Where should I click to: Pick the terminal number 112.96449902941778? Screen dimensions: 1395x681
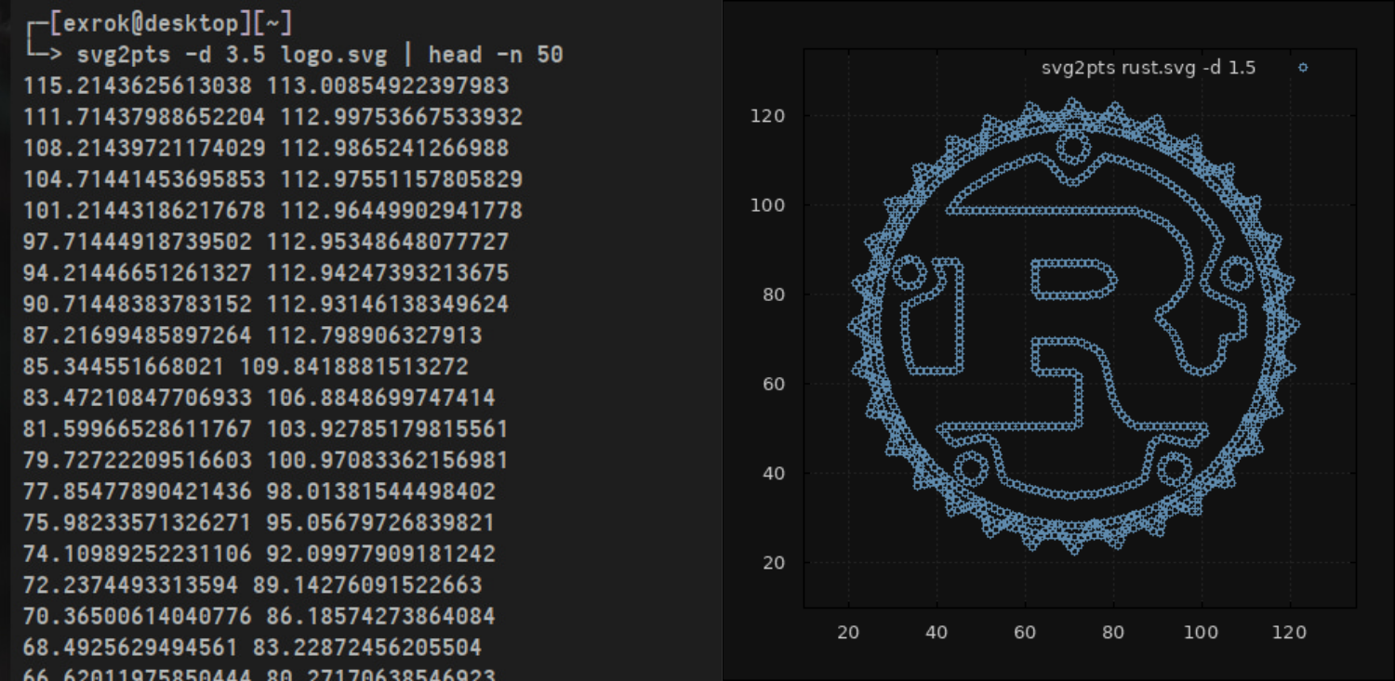pos(402,211)
